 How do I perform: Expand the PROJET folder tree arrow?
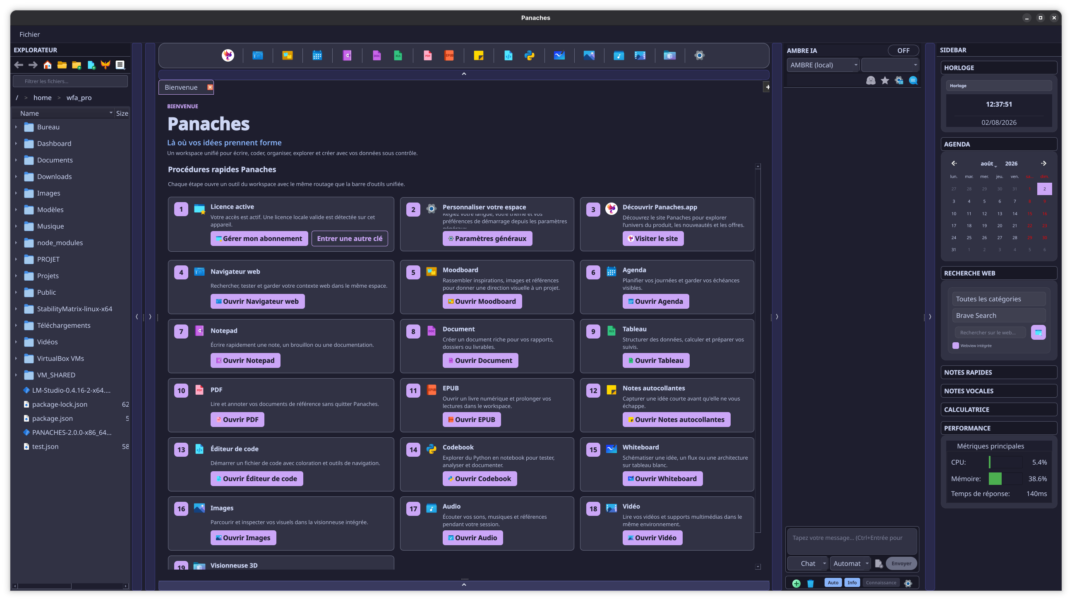16,259
